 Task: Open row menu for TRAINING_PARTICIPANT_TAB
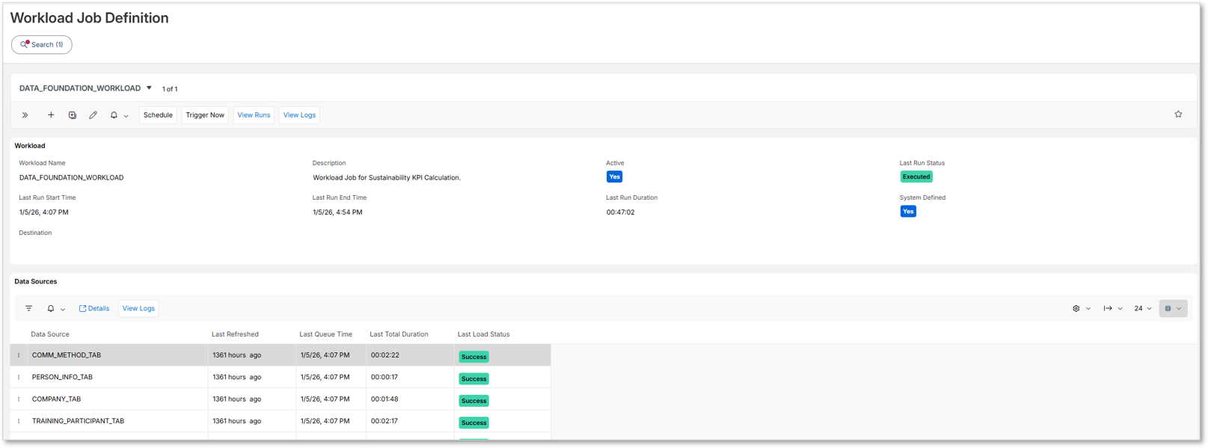[19, 421]
